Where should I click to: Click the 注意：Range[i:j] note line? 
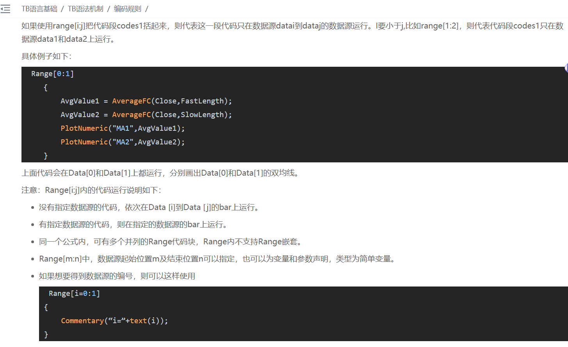click(91, 190)
